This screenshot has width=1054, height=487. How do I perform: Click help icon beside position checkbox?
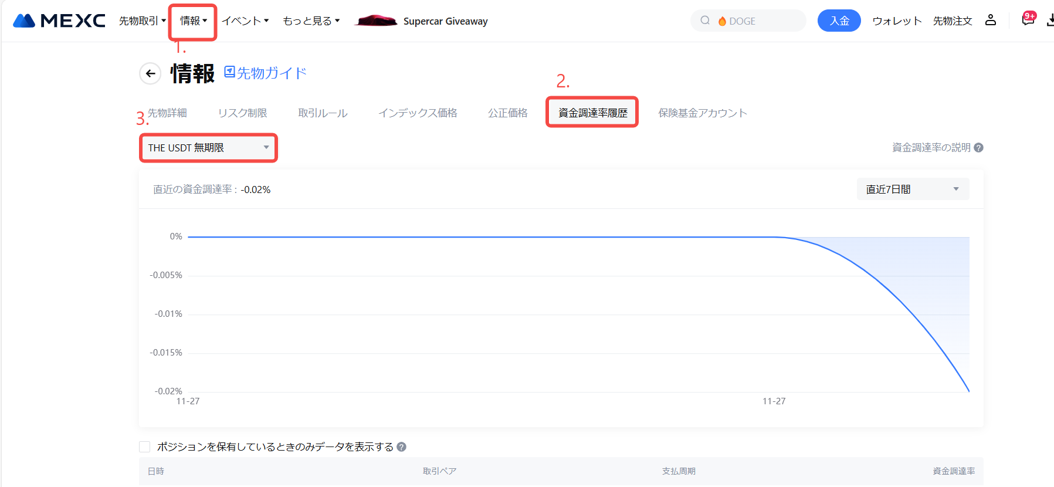(401, 447)
